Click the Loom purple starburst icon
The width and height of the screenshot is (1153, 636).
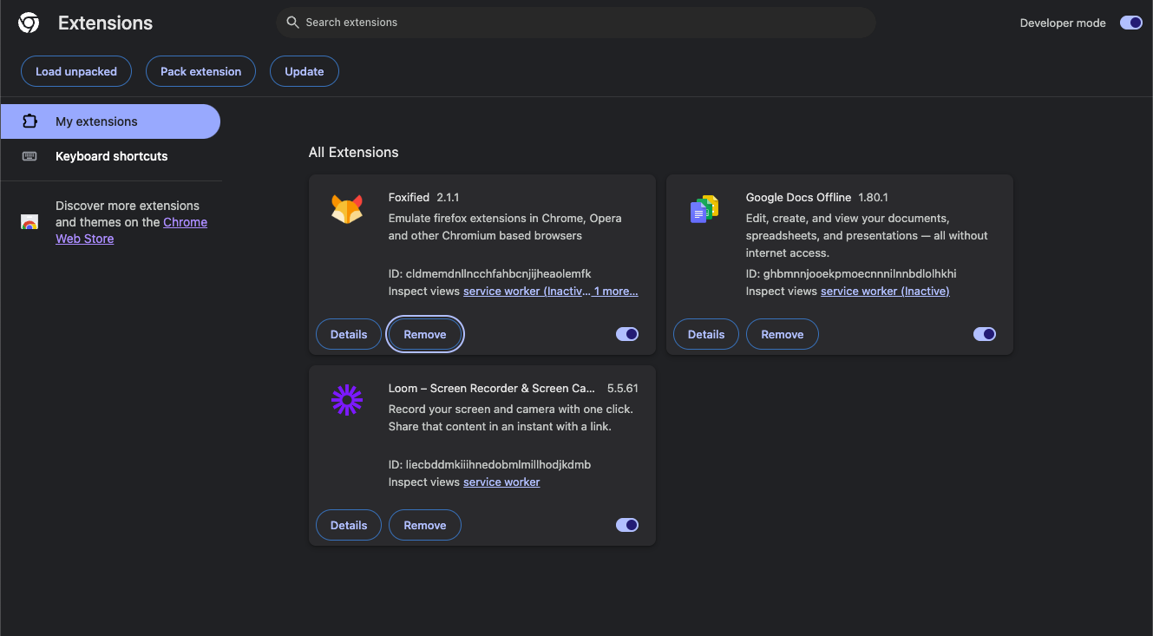tap(347, 400)
